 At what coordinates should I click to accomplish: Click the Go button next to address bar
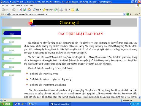(129, 14)
